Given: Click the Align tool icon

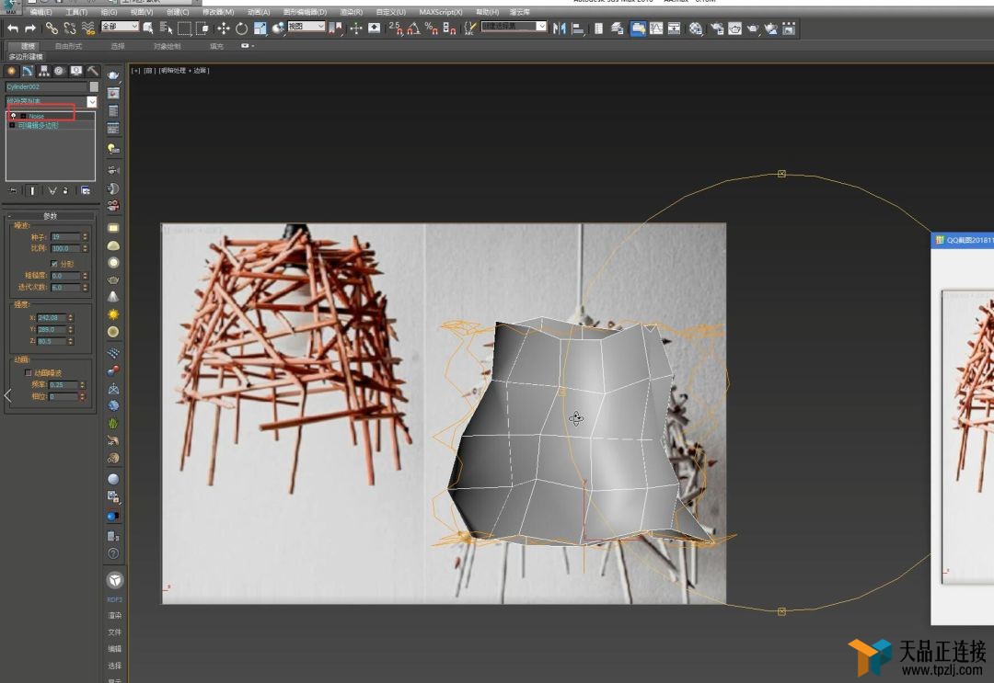Looking at the screenshot, I should [577, 28].
